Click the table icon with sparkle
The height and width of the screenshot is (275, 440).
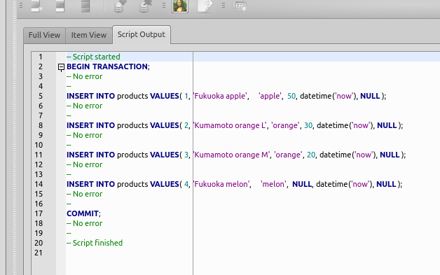[240, 6]
